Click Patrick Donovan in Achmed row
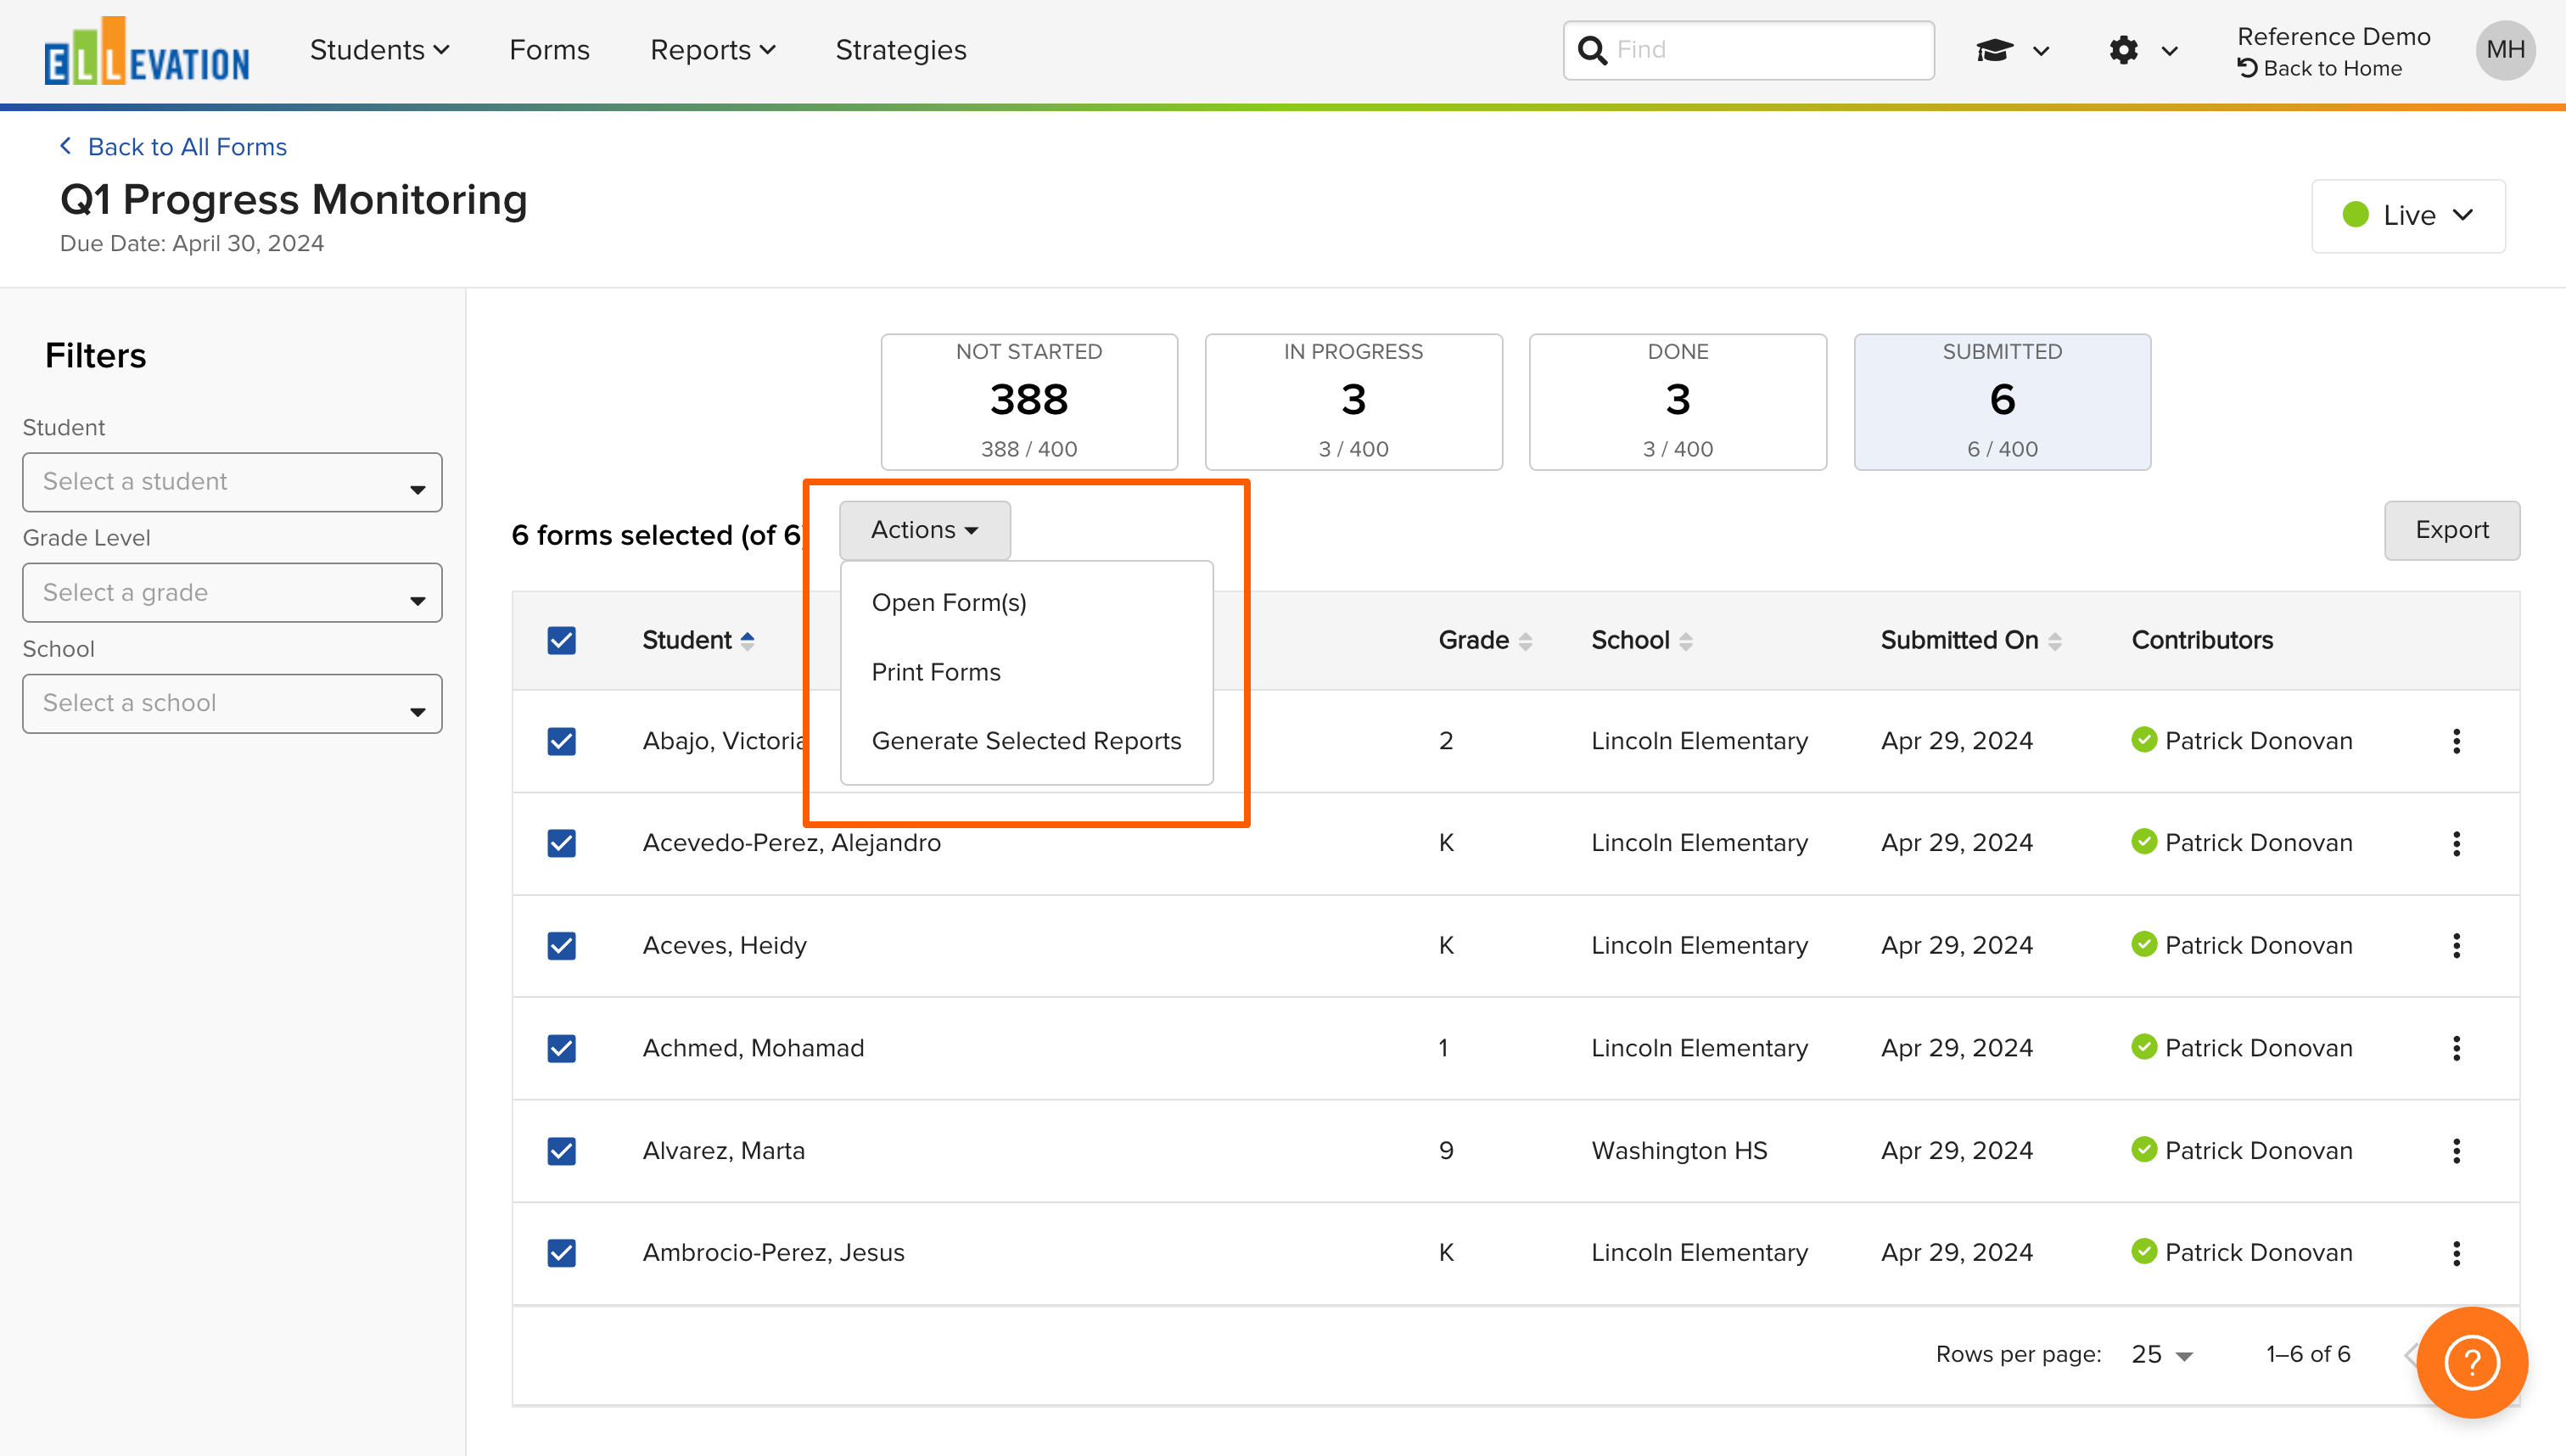2566x1456 pixels. 2258,1048
